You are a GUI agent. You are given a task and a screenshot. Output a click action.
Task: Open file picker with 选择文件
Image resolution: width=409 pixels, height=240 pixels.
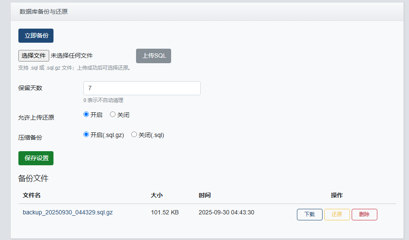[34, 56]
